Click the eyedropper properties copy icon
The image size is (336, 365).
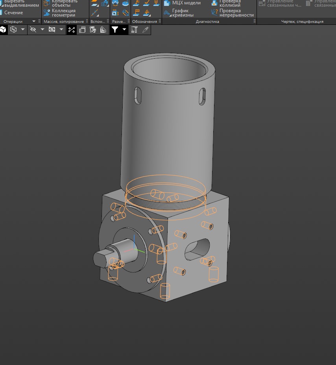(146, 30)
